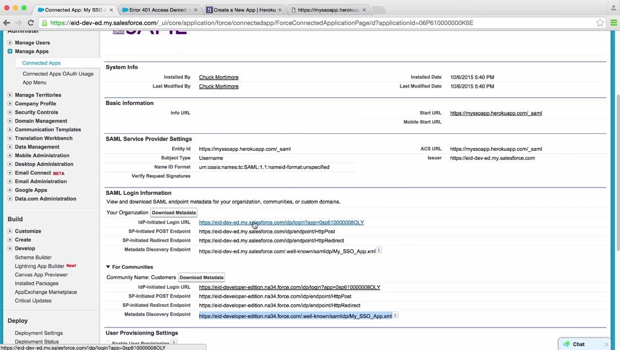620x350 pixels.
Task: Expand the Develop node under Build
Action: (x=10, y=248)
